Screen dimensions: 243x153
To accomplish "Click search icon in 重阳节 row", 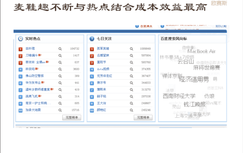I will (x=131, y=62).
